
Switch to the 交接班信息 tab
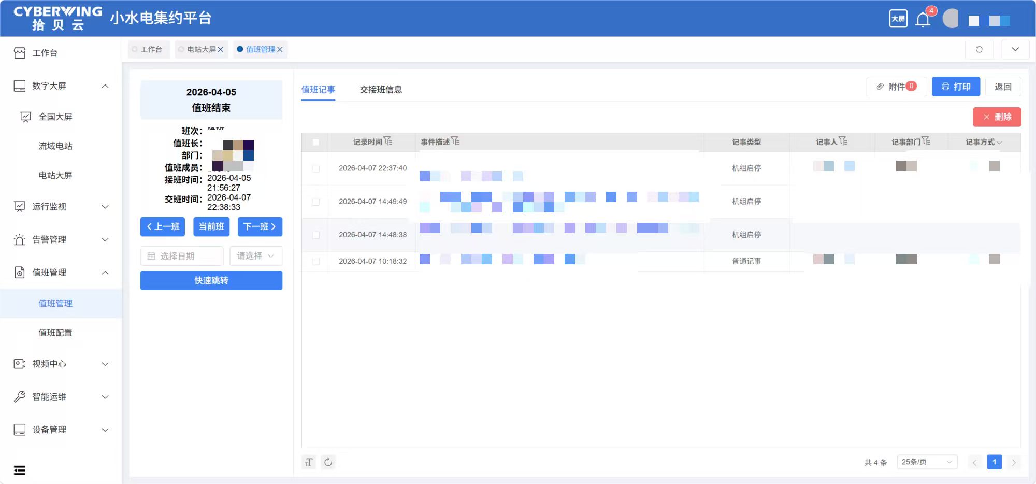click(381, 90)
